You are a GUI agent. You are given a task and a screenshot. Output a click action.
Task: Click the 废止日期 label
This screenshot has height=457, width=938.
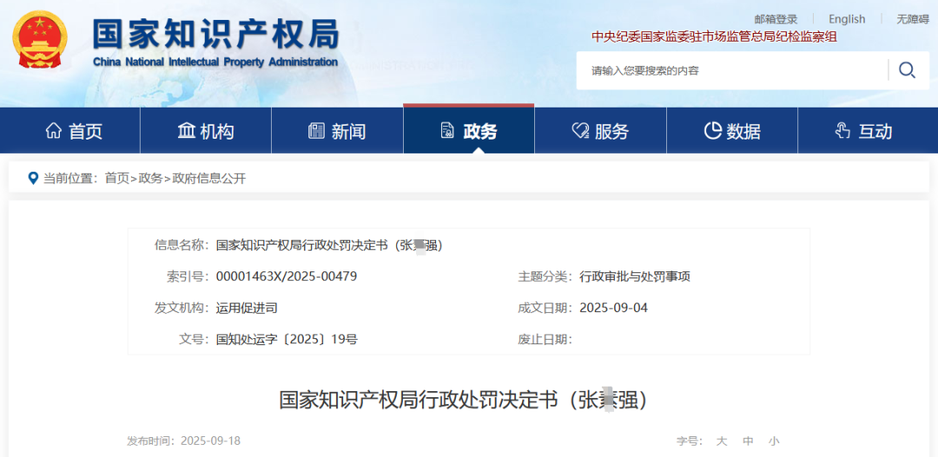tap(545, 340)
